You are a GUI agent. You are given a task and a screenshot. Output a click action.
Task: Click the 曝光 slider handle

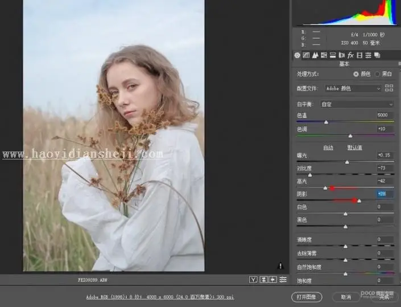click(x=347, y=162)
